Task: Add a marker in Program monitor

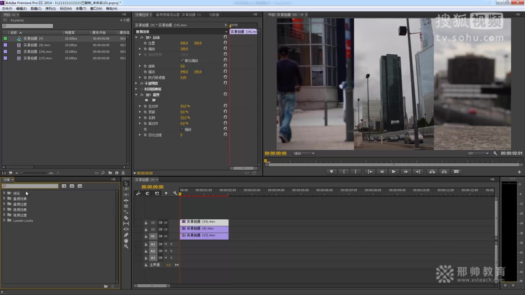Action: (331, 172)
